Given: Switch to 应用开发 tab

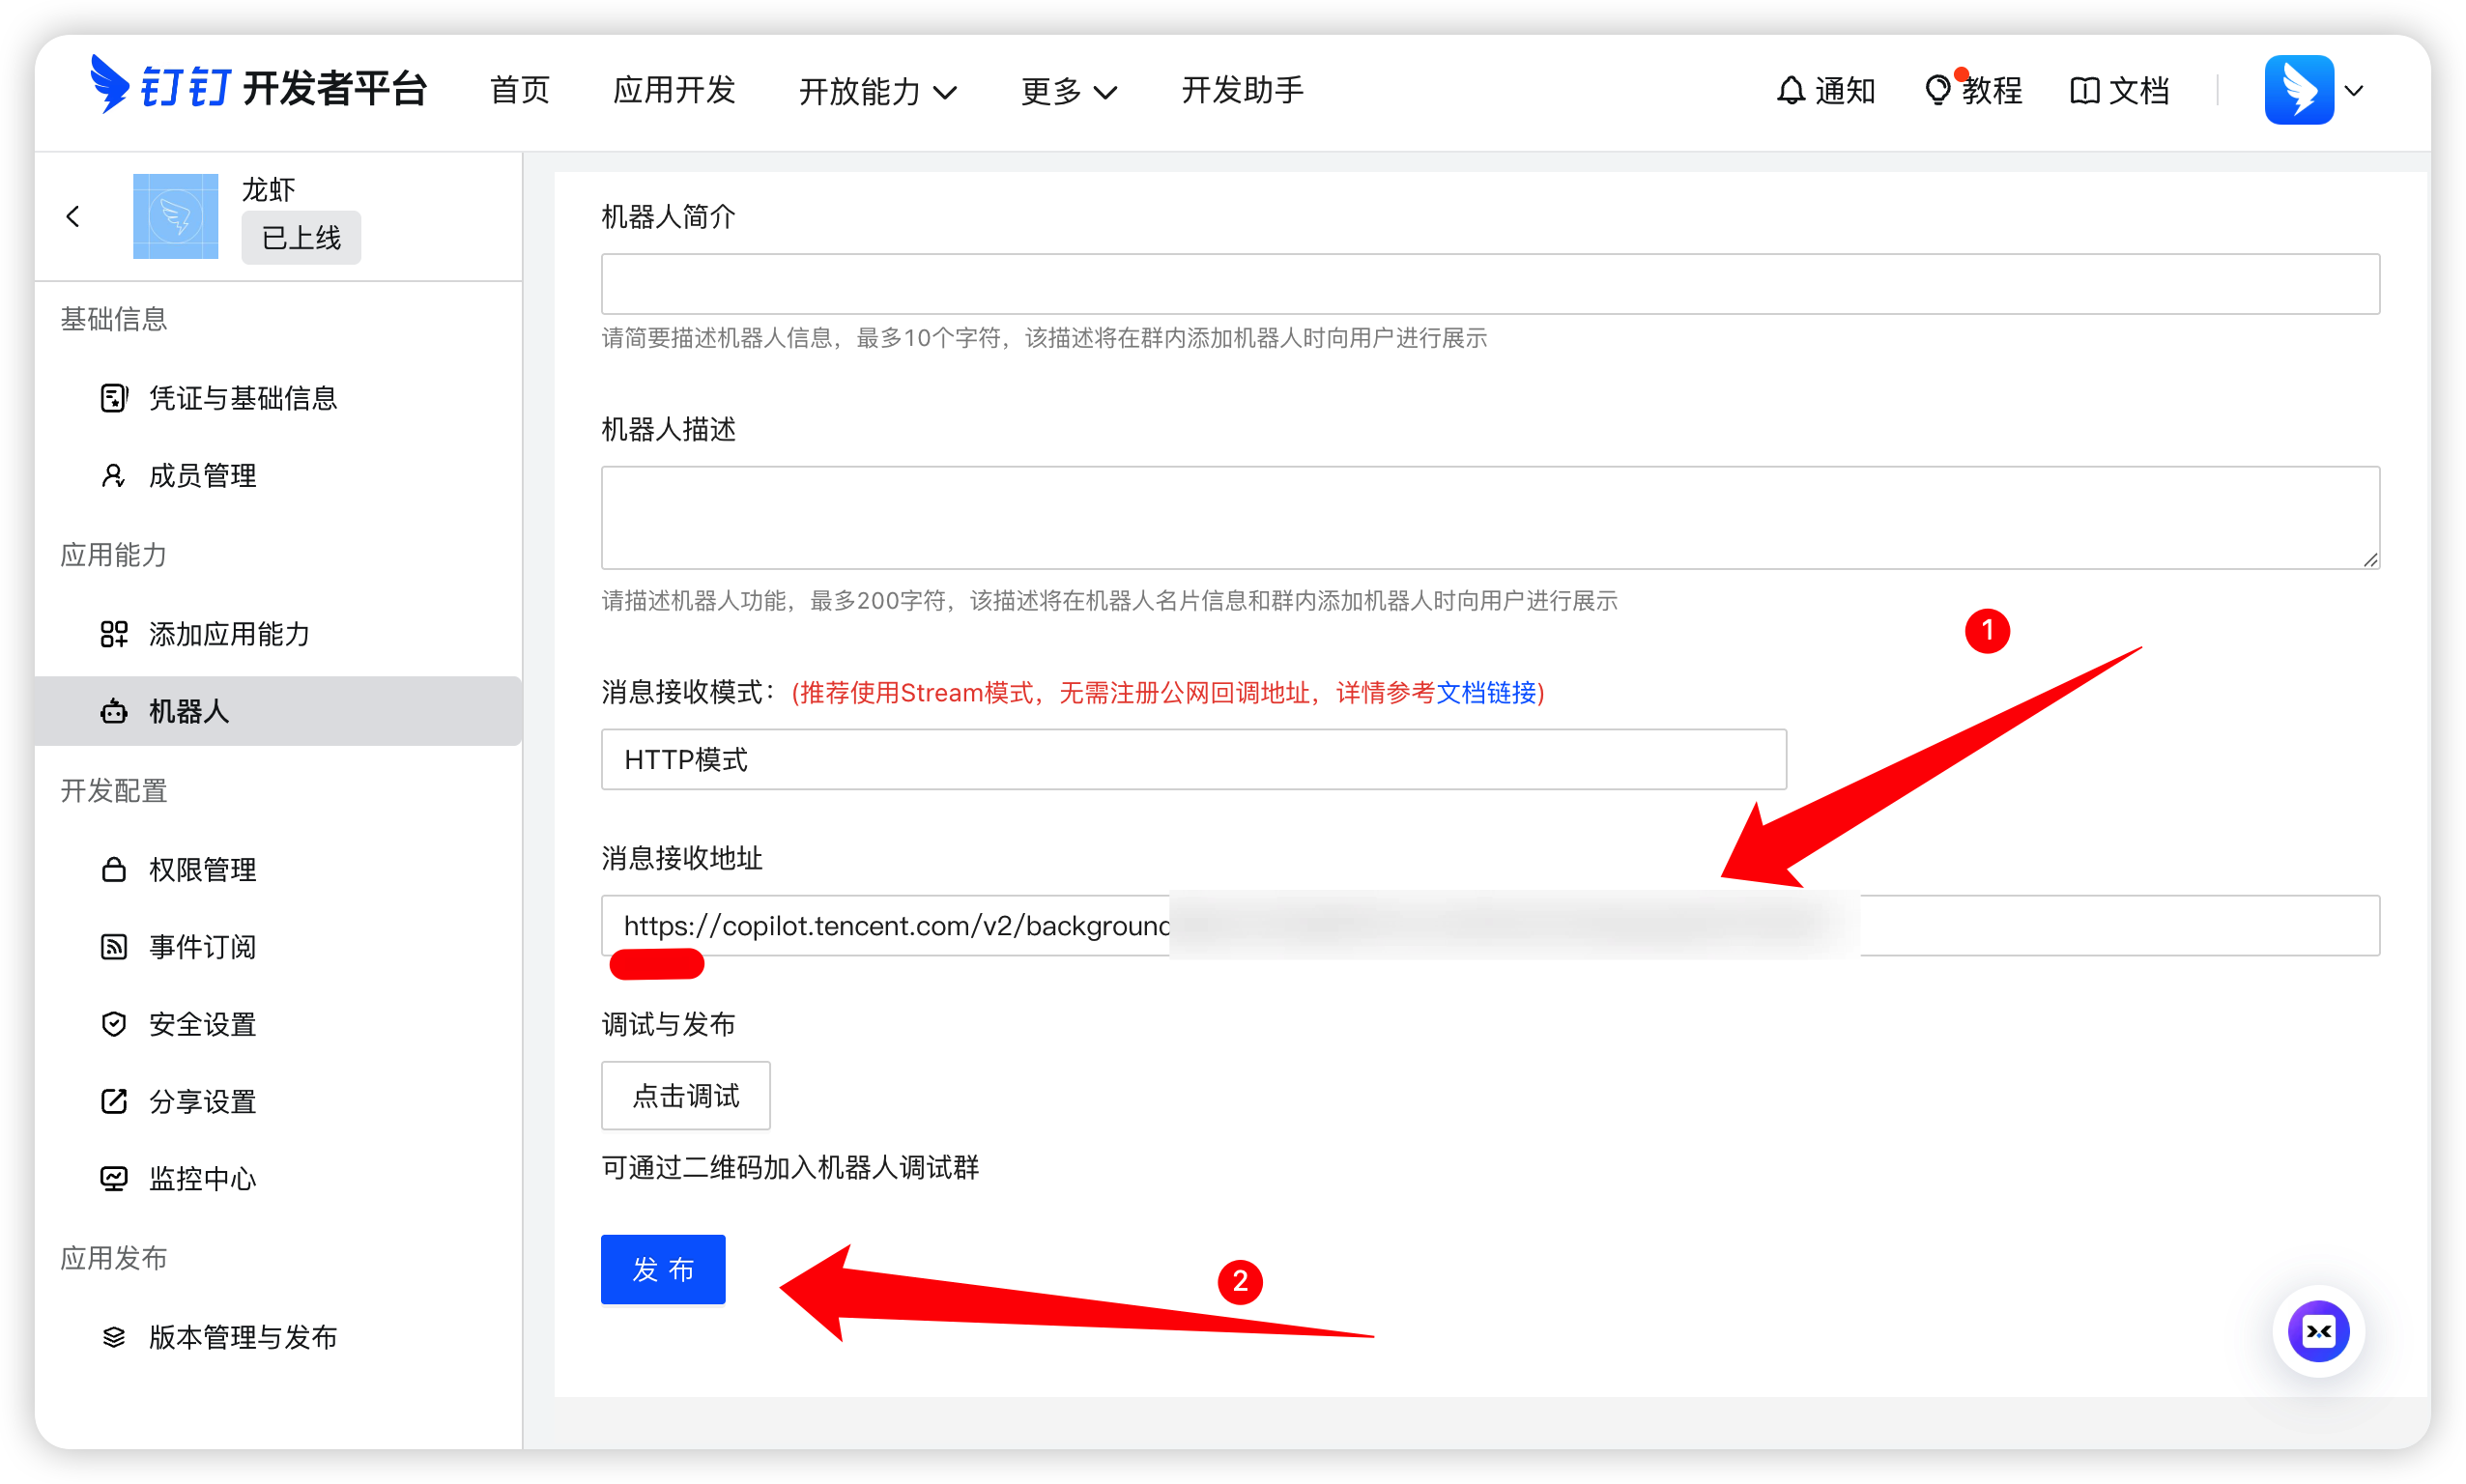Looking at the screenshot, I should pyautogui.click(x=674, y=91).
